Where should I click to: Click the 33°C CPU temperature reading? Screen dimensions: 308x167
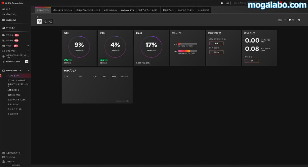104,60
